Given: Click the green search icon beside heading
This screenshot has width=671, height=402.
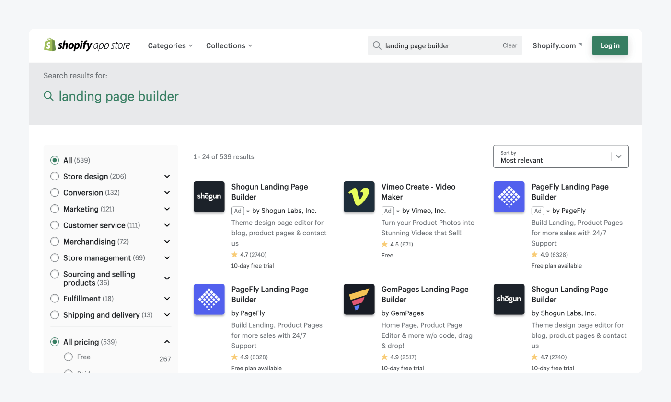Looking at the screenshot, I should click(x=48, y=96).
